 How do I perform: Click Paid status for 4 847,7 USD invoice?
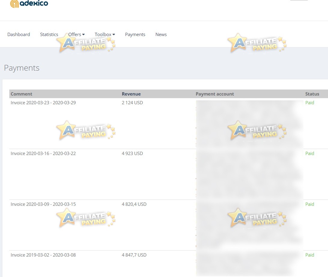tap(310, 255)
